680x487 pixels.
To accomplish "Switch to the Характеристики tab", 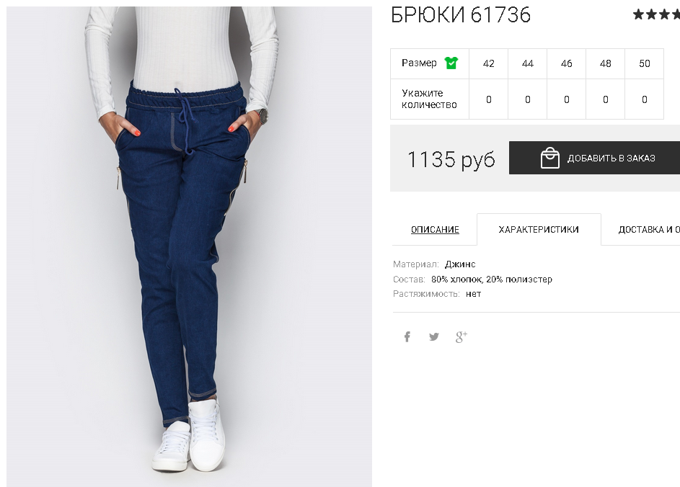I will pyautogui.click(x=539, y=230).
